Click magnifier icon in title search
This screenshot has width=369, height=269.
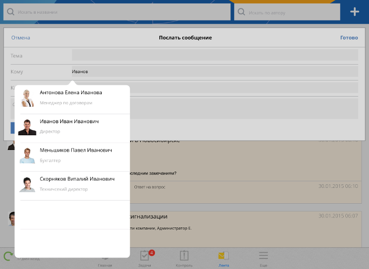tap(11, 12)
